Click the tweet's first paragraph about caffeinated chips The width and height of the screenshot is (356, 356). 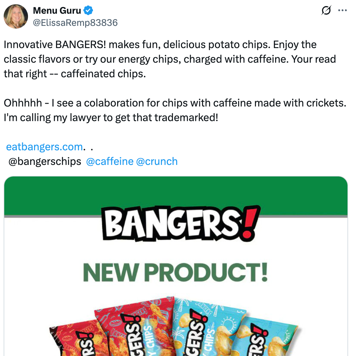(x=170, y=59)
